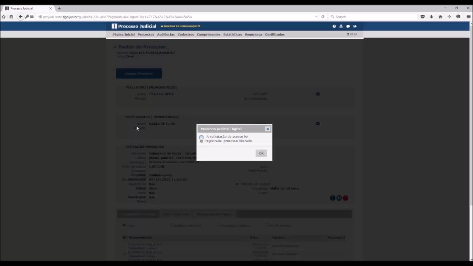
Task: Click the projudi URL in address bar
Action: click(118, 17)
